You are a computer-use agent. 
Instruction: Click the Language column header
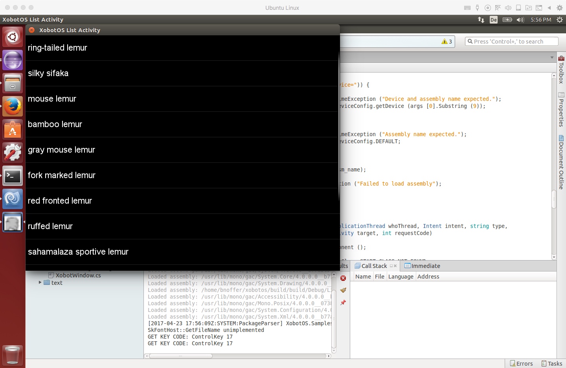[x=401, y=277]
